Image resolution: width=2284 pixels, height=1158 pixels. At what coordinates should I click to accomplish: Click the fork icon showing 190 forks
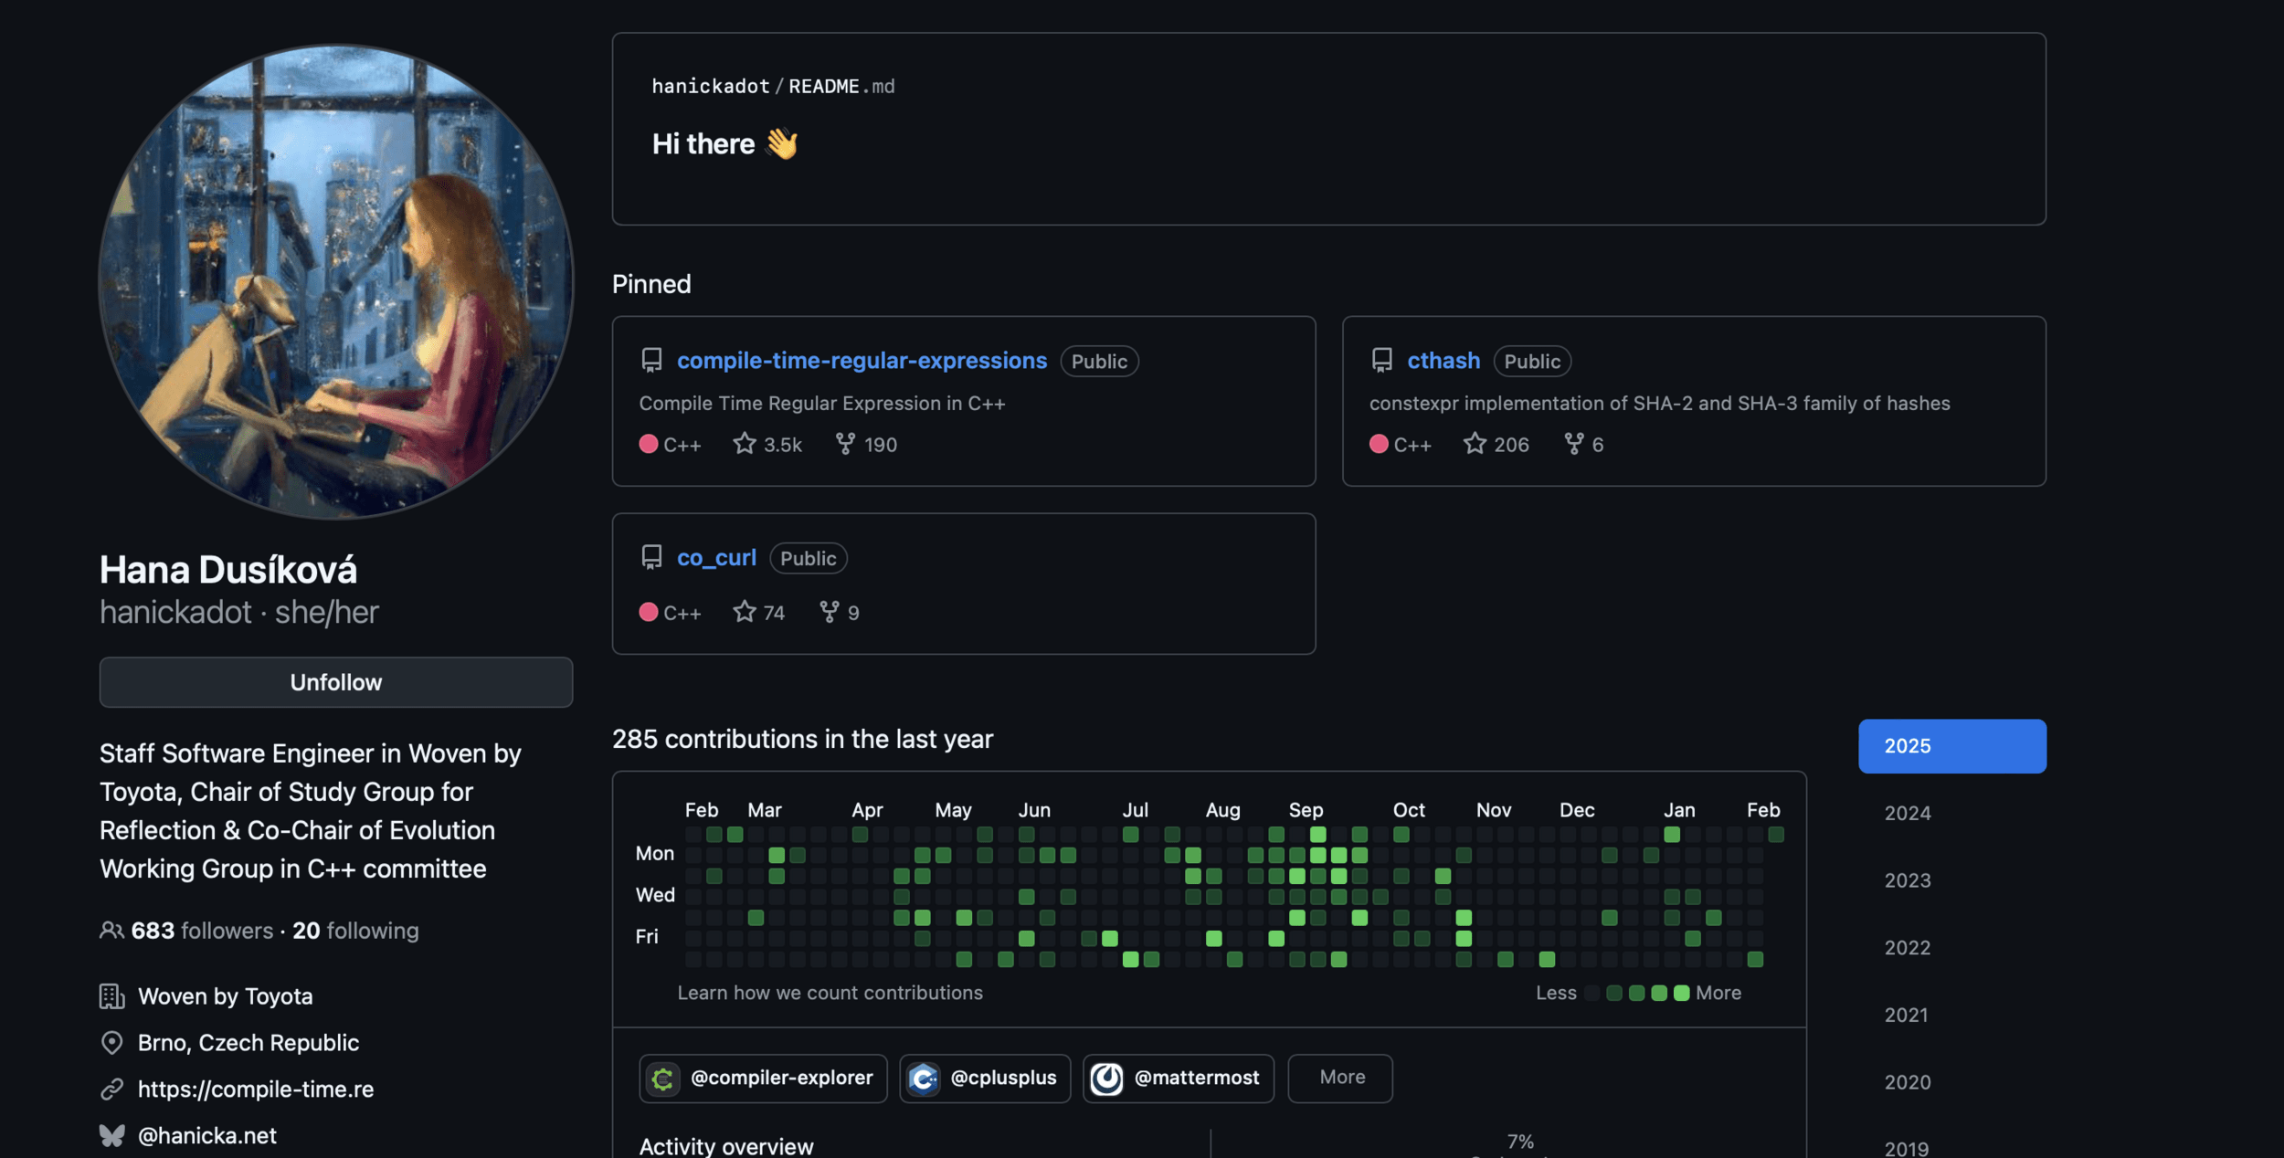(x=845, y=444)
